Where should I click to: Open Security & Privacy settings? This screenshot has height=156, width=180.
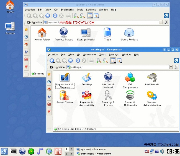(108, 98)
